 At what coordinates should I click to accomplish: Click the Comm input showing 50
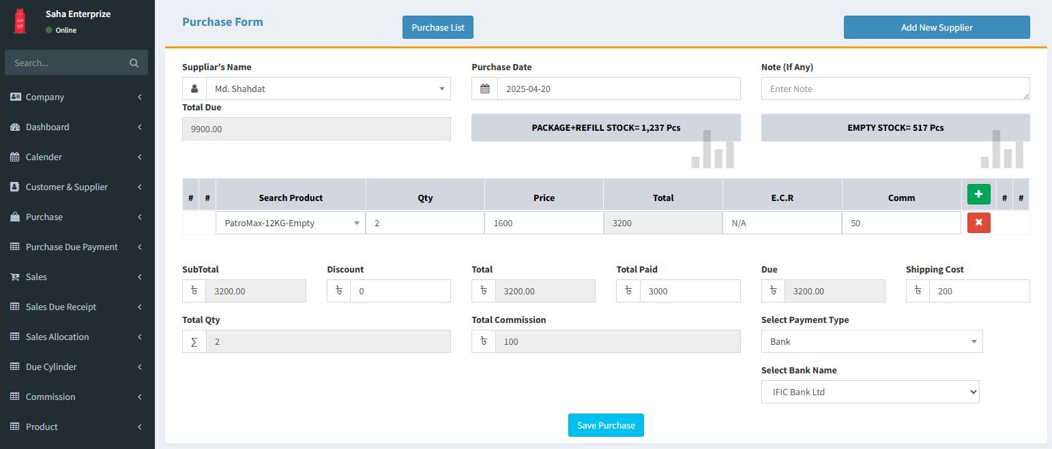tap(901, 223)
